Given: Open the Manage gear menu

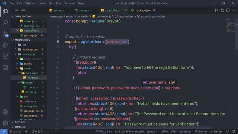Looking at the screenshot, I should [x=5, y=123].
